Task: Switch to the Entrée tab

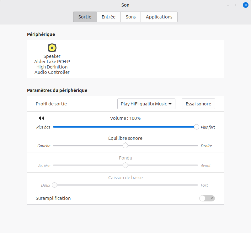Action: pos(108,17)
